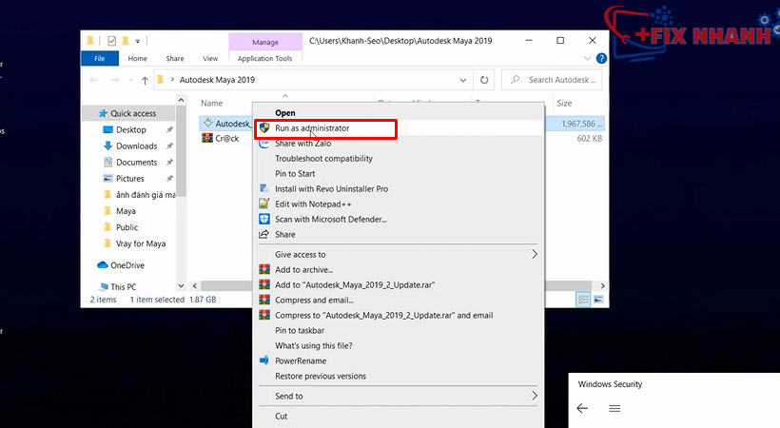Image resolution: width=780 pixels, height=428 pixels.
Task: Sort files by the Name column header
Action: pyautogui.click(x=211, y=103)
